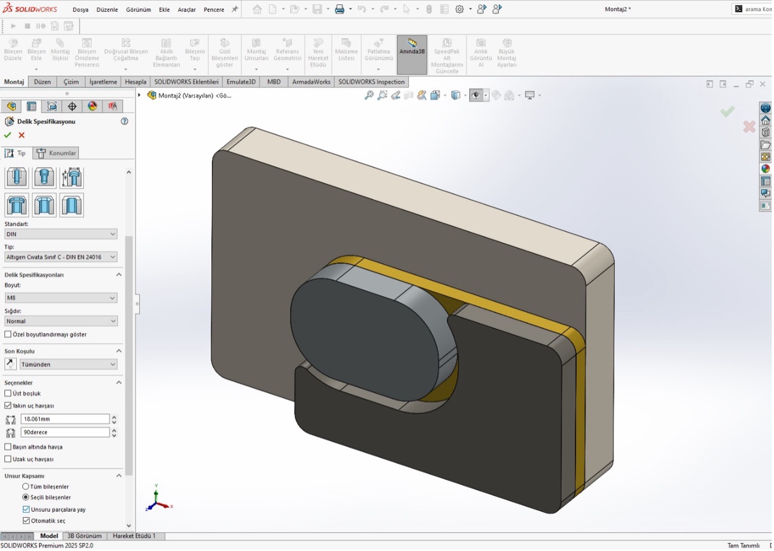Open the Standart dropdown showing DIN

tap(61, 234)
